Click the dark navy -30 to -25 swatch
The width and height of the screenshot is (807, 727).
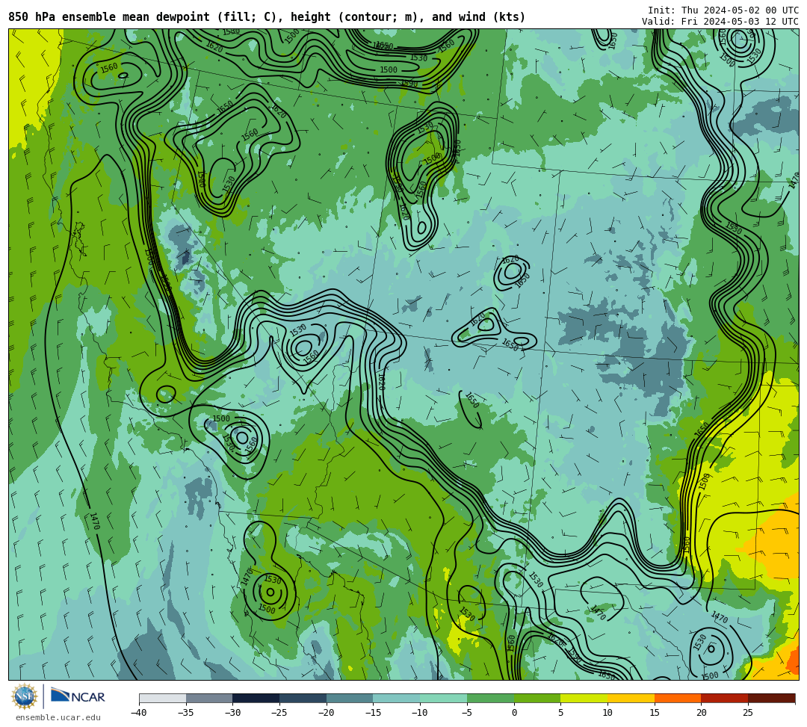coord(256,698)
